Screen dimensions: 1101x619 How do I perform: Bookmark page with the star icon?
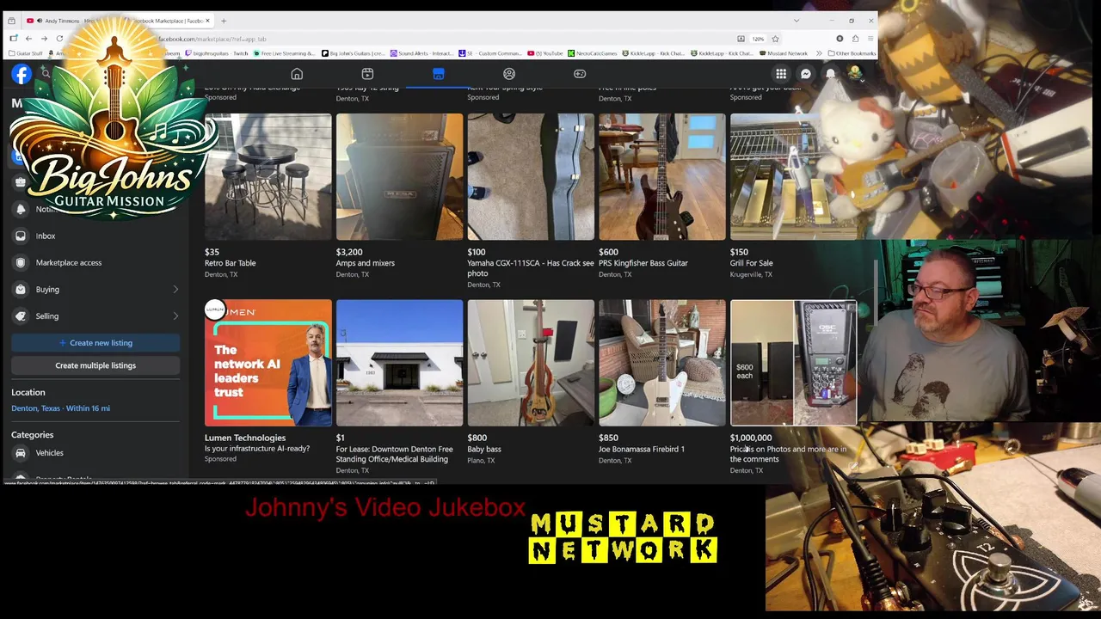(775, 39)
